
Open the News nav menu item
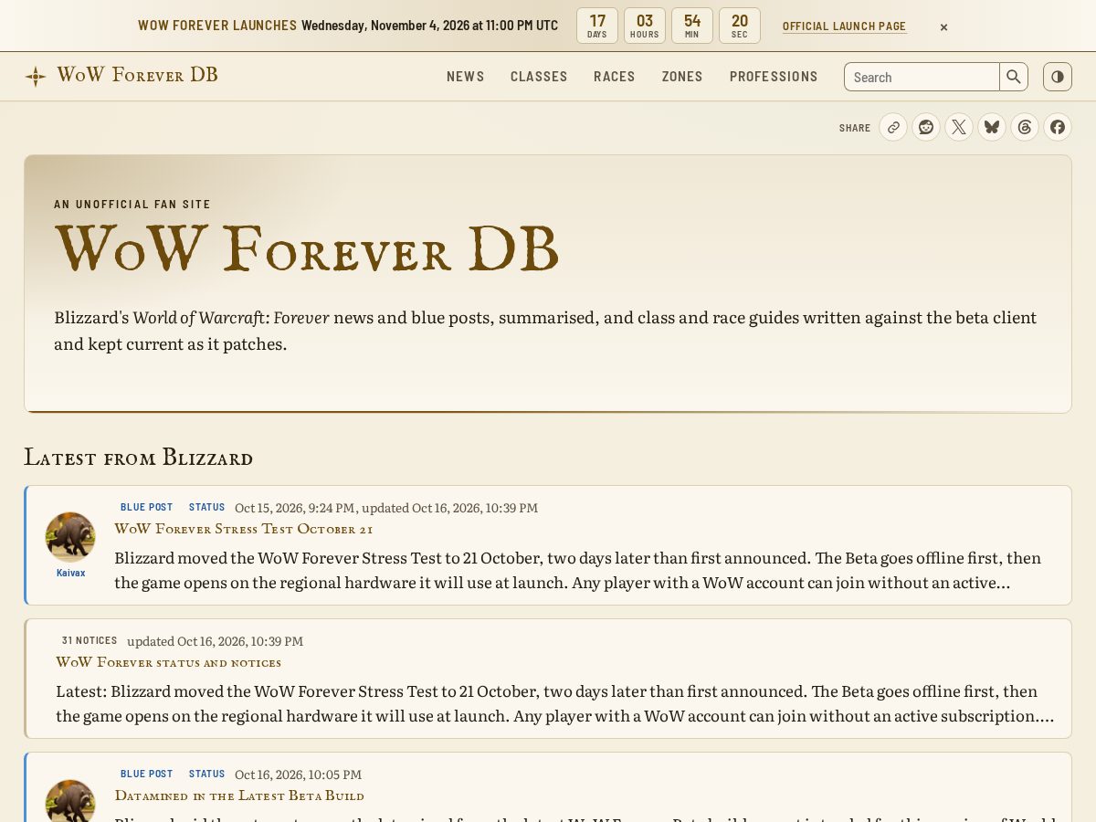click(466, 77)
